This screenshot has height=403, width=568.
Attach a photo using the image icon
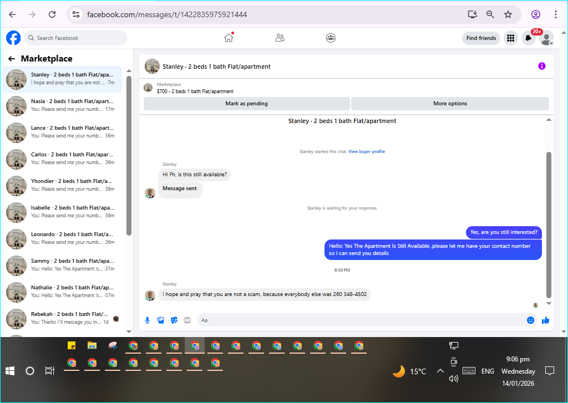pos(161,320)
